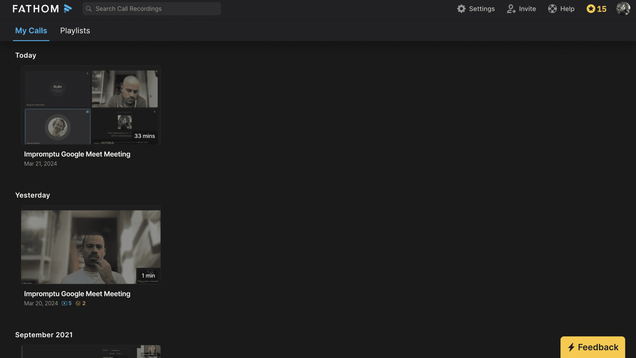
Task: Click the gold star points icon
Action: click(x=591, y=9)
